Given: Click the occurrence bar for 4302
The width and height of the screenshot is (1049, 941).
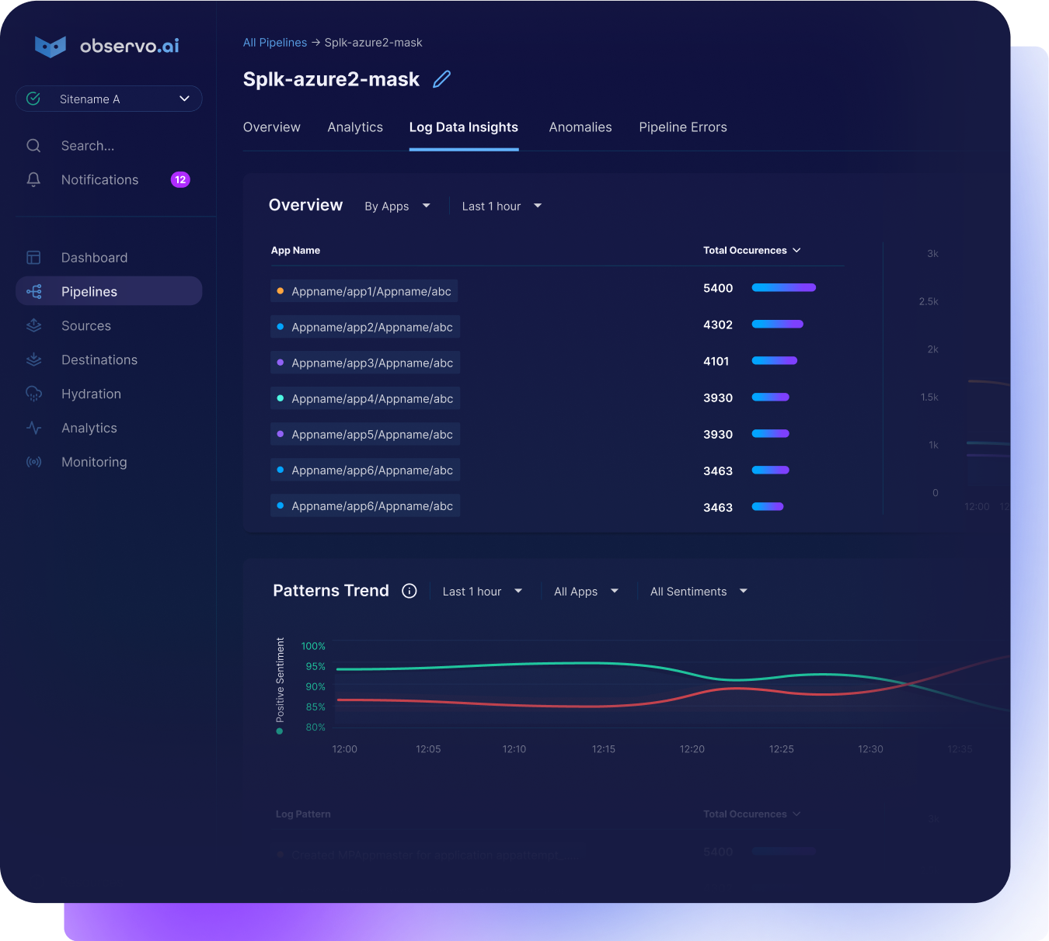Looking at the screenshot, I should tap(778, 325).
